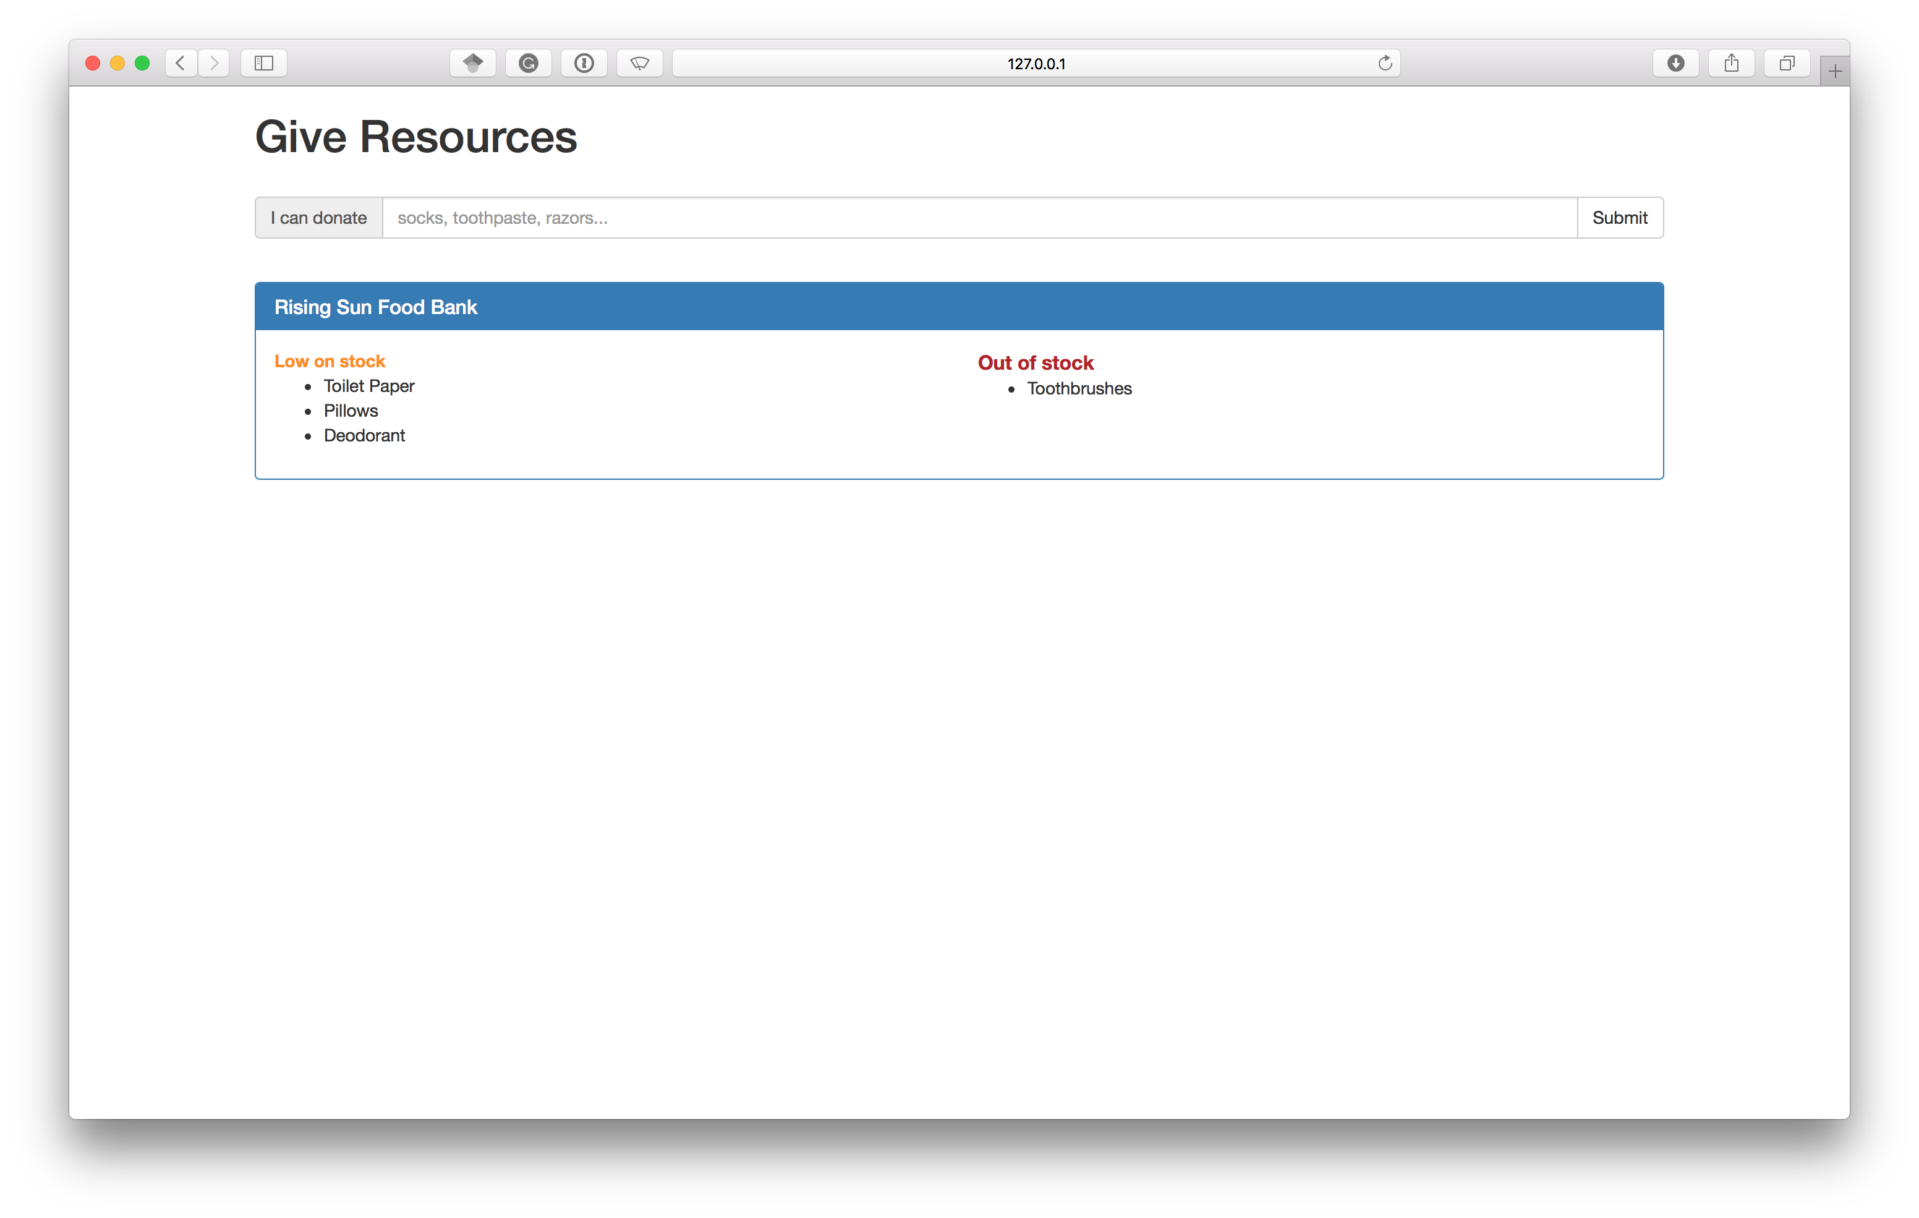Screen dimensions: 1919x1218
Task: Open the 1Password extension
Action: coord(584,63)
